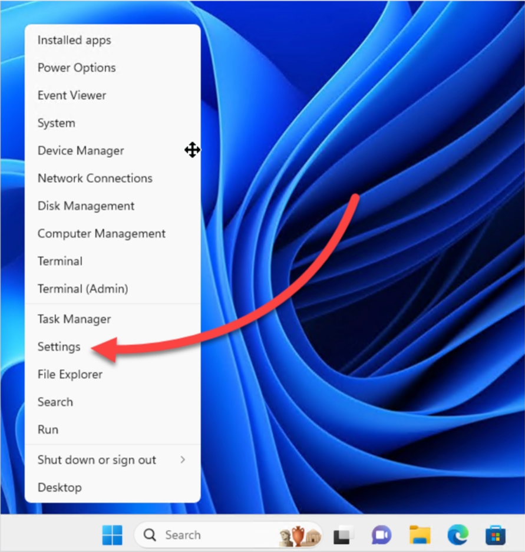The image size is (525, 552).
Task: Click the search highlight artwork in search box
Action: pos(300,536)
